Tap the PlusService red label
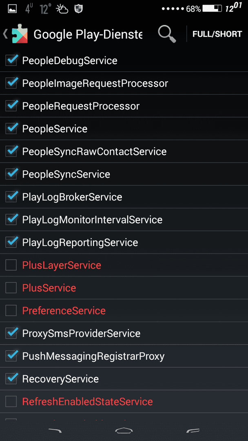Screen dimensions: 248x441 49,288
